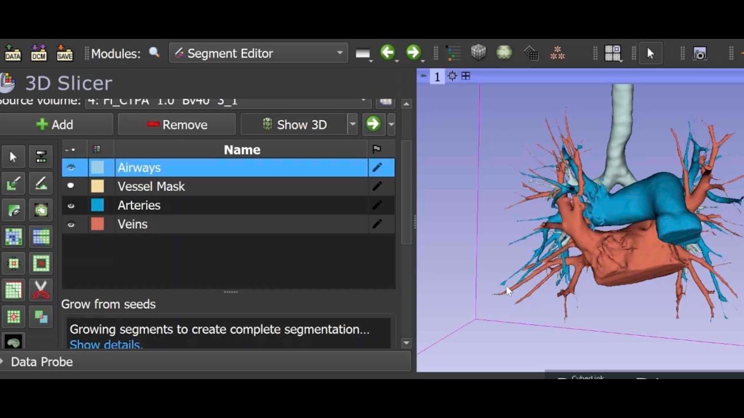
Task: Click the flag status column header
Action: (377, 150)
